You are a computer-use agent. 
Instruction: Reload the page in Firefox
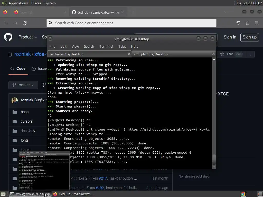click(25, 23)
